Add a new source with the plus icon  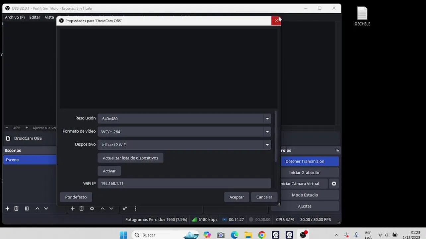coord(72,208)
